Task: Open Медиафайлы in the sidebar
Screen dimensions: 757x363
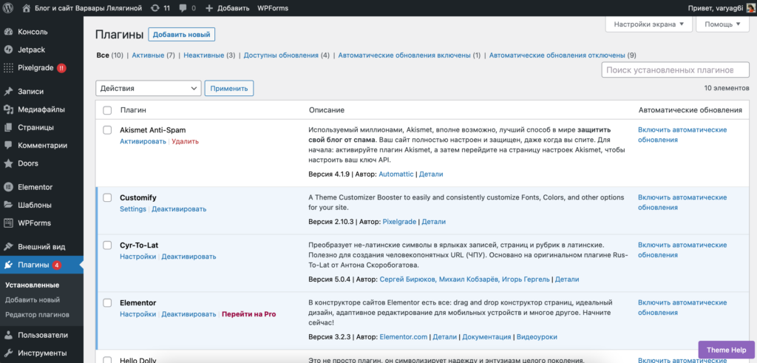Action: [42, 109]
